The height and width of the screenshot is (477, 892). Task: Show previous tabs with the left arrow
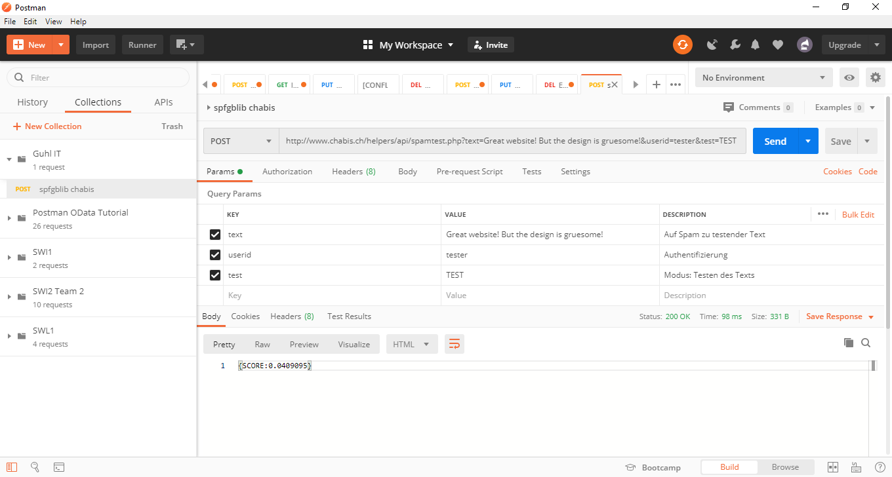point(205,85)
